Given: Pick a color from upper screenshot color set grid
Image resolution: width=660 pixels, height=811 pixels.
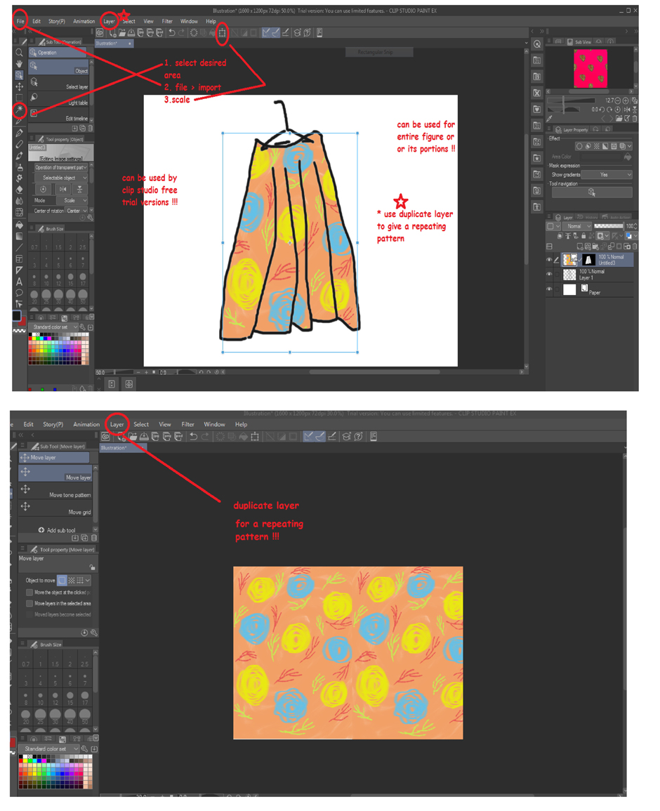Looking at the screenshot, I should (58, 349).
